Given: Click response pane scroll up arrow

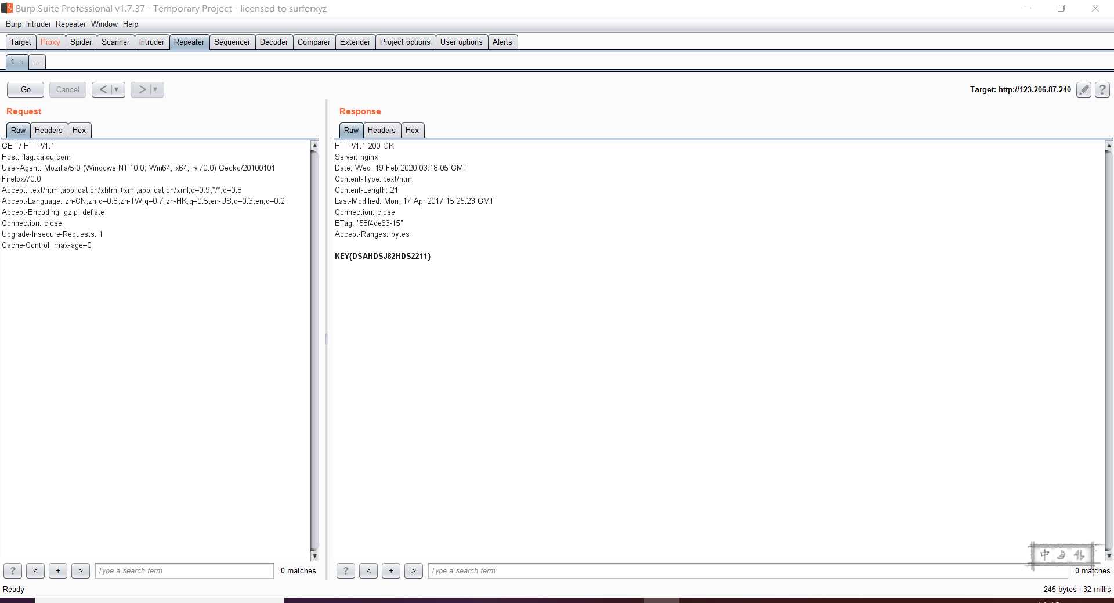Looking at the screenshot, I should coord(1109,146).
